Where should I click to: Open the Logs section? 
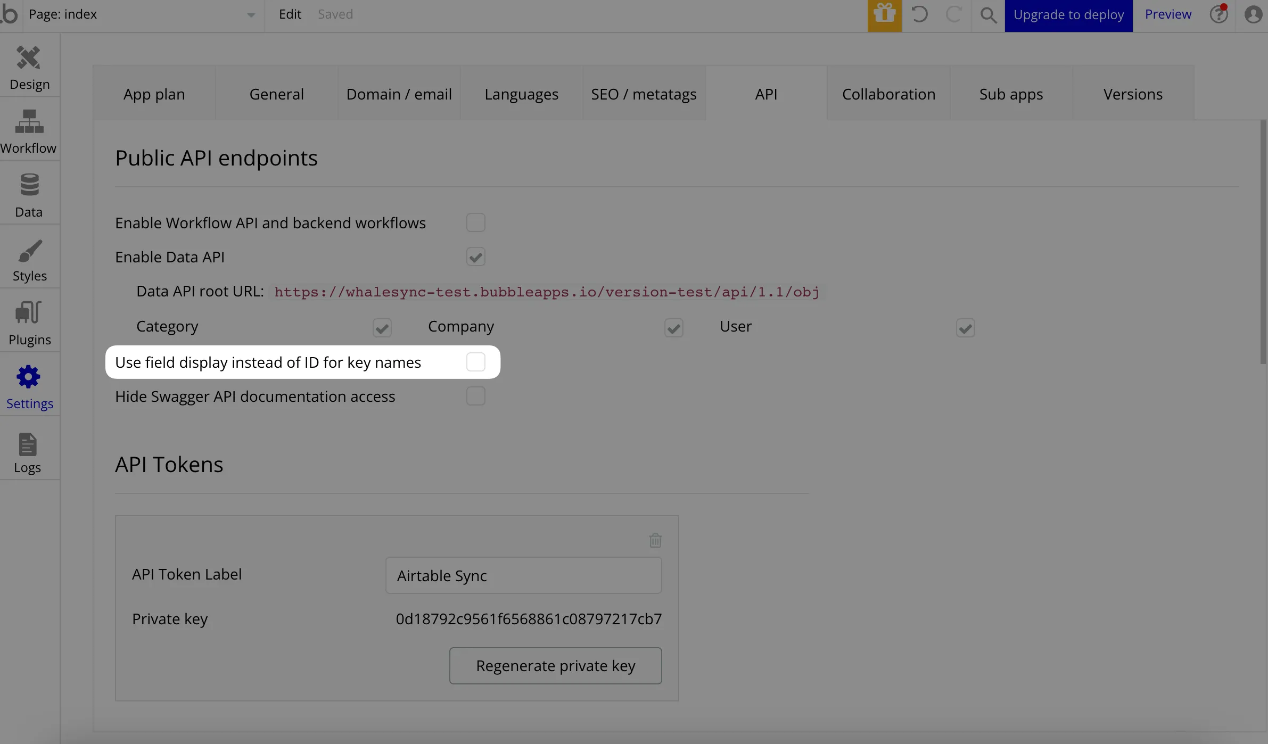coord(29,450)
